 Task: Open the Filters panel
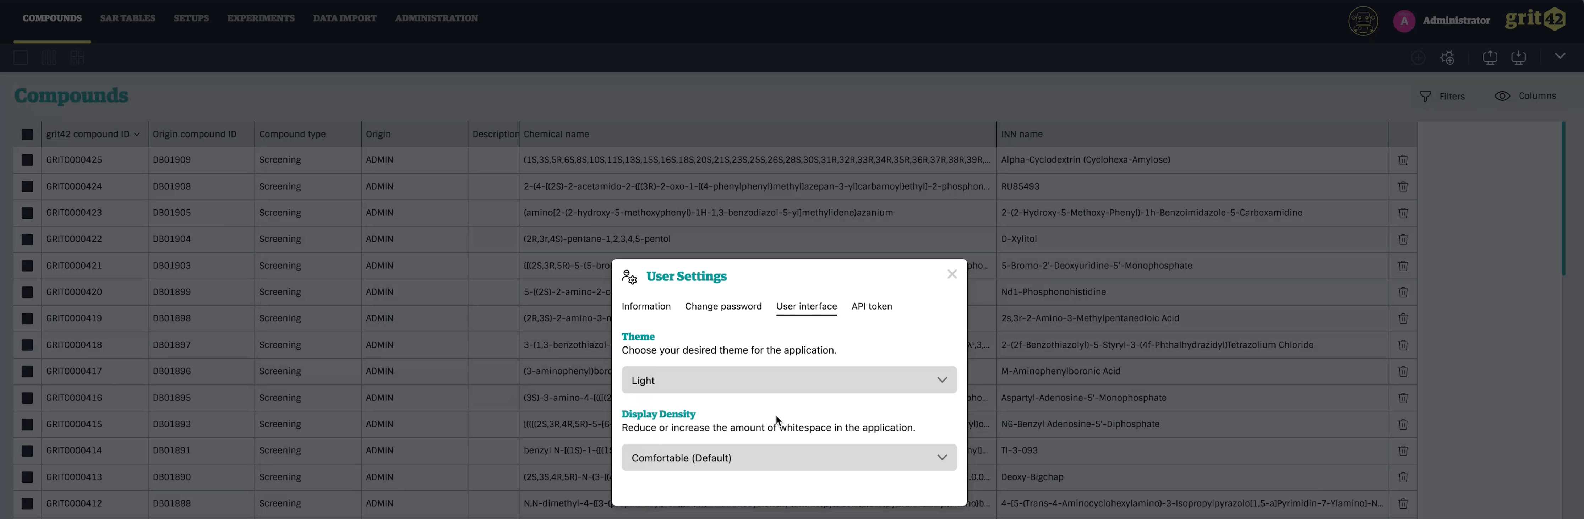[x=1442, y=97]
